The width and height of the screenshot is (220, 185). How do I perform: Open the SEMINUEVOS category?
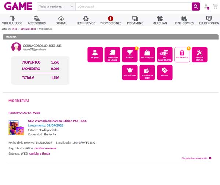click(x=86, y=20)
